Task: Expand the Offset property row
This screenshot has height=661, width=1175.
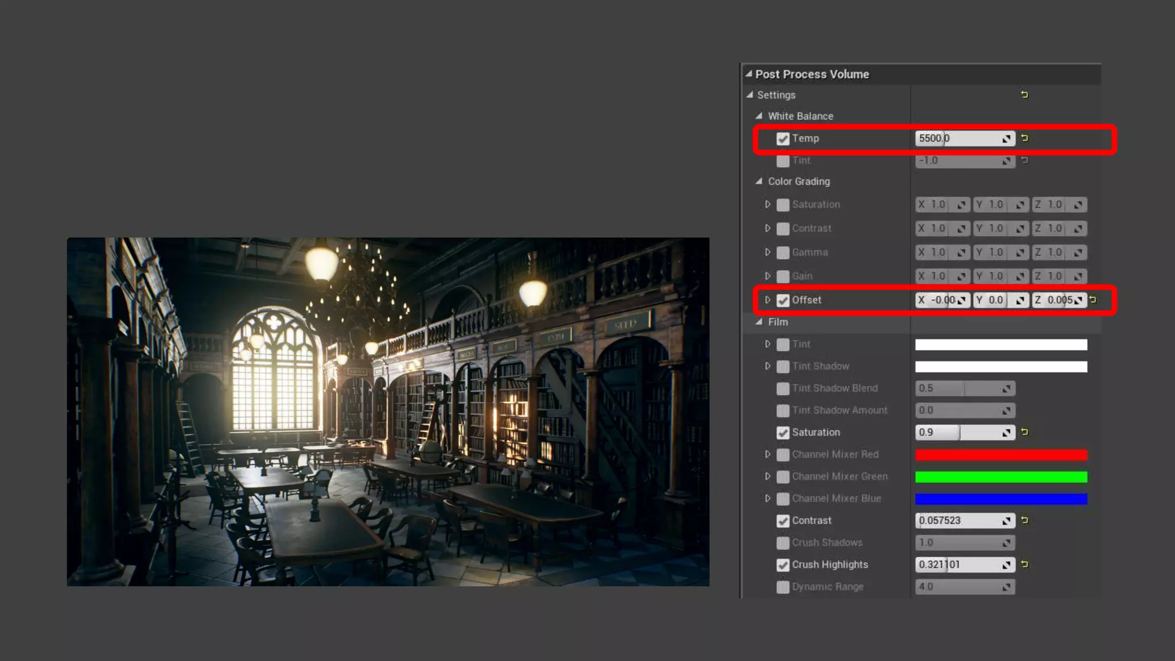Action: tap(768, 300)
